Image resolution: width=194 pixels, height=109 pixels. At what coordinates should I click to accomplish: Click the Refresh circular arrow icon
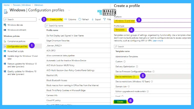tap(80, 19)
